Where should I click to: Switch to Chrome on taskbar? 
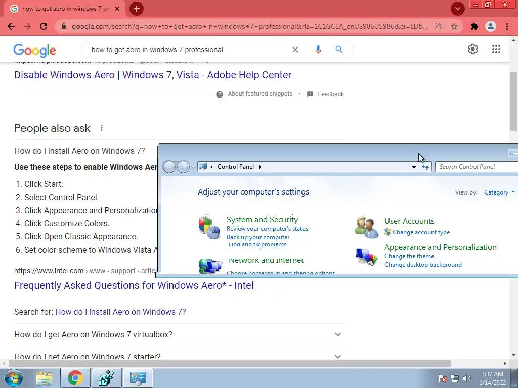[x=75, y=378]
